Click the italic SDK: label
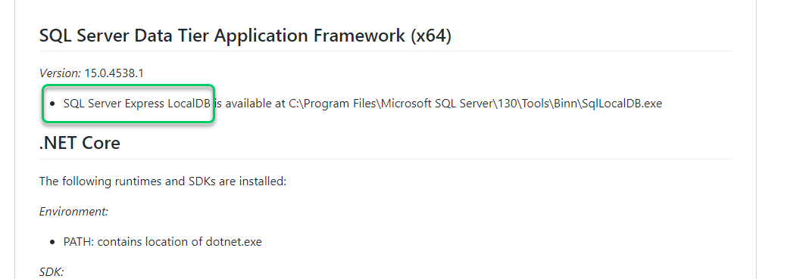The height and width of the screenshot is (279, 800). (52, 272)
